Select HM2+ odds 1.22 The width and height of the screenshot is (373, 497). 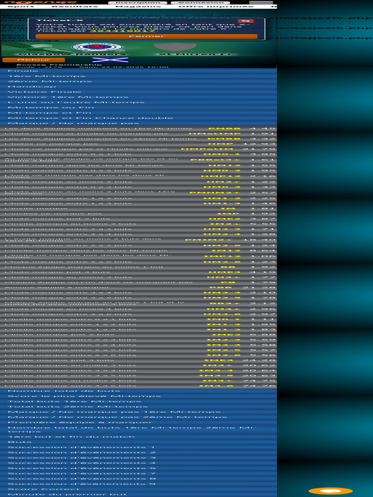(x=138, y=182)
